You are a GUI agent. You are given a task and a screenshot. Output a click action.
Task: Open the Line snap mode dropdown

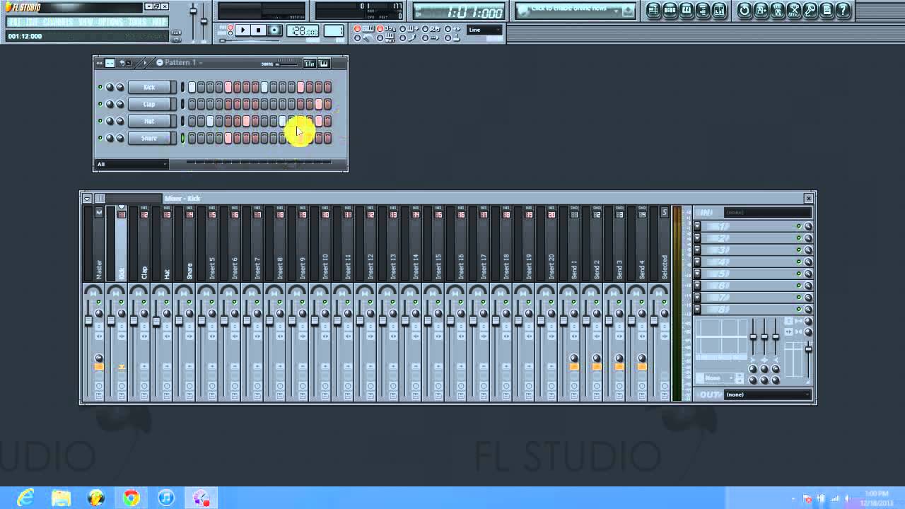tap(485, 30)
